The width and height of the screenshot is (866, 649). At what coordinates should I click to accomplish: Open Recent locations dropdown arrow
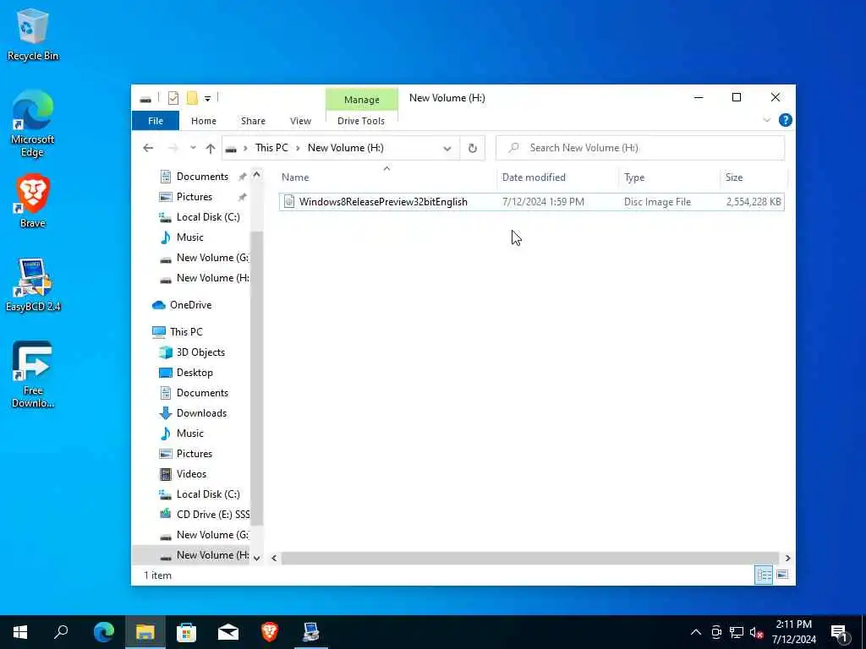coord(193,148)
